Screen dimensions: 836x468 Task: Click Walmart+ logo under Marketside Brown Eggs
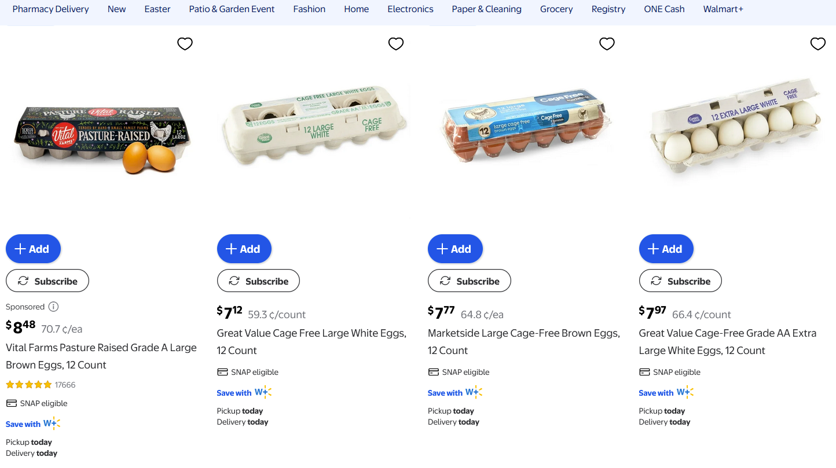473,392
